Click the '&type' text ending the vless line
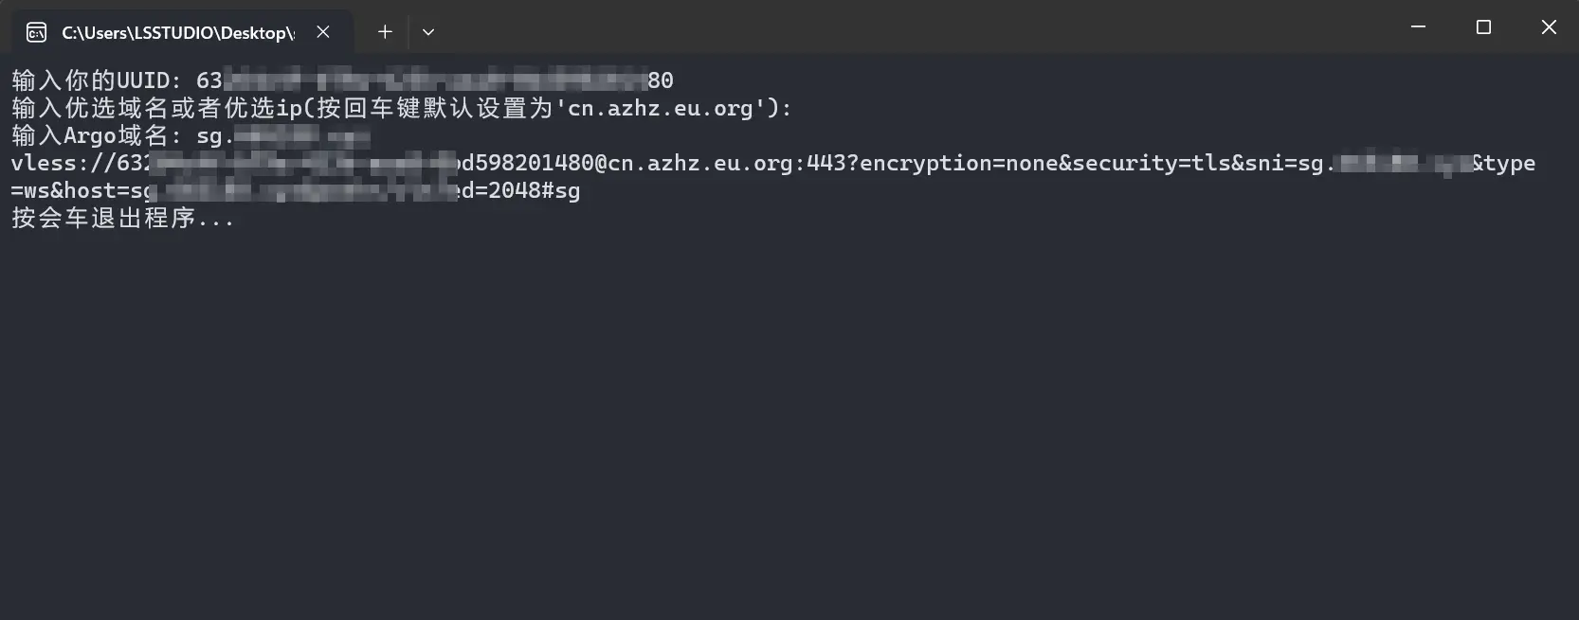The height and width of the screenshot is (620, 1579). pyautogui.click(x=1504, y=163)
